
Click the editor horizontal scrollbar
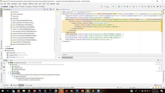point(80,53)
